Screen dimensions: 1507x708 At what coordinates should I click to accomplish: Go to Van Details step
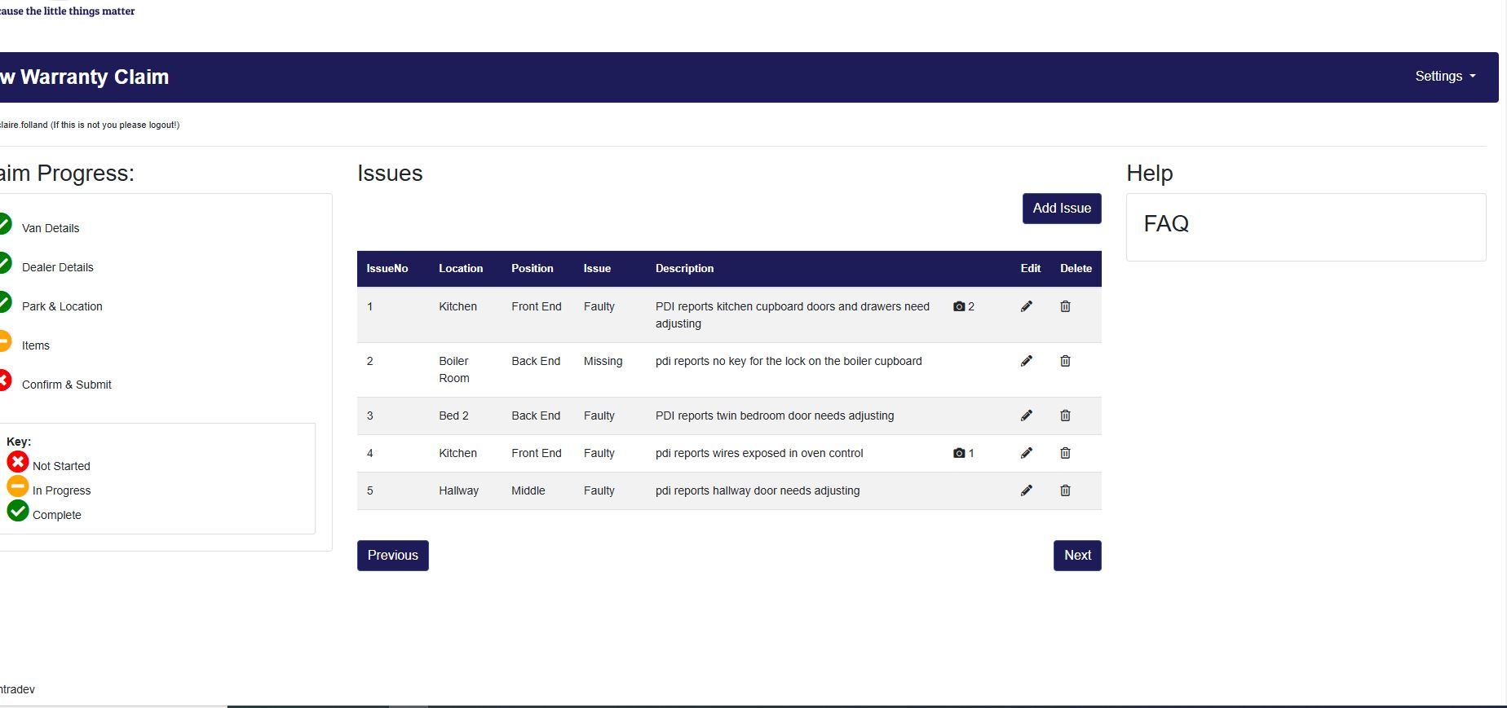(x=51, y=228)
